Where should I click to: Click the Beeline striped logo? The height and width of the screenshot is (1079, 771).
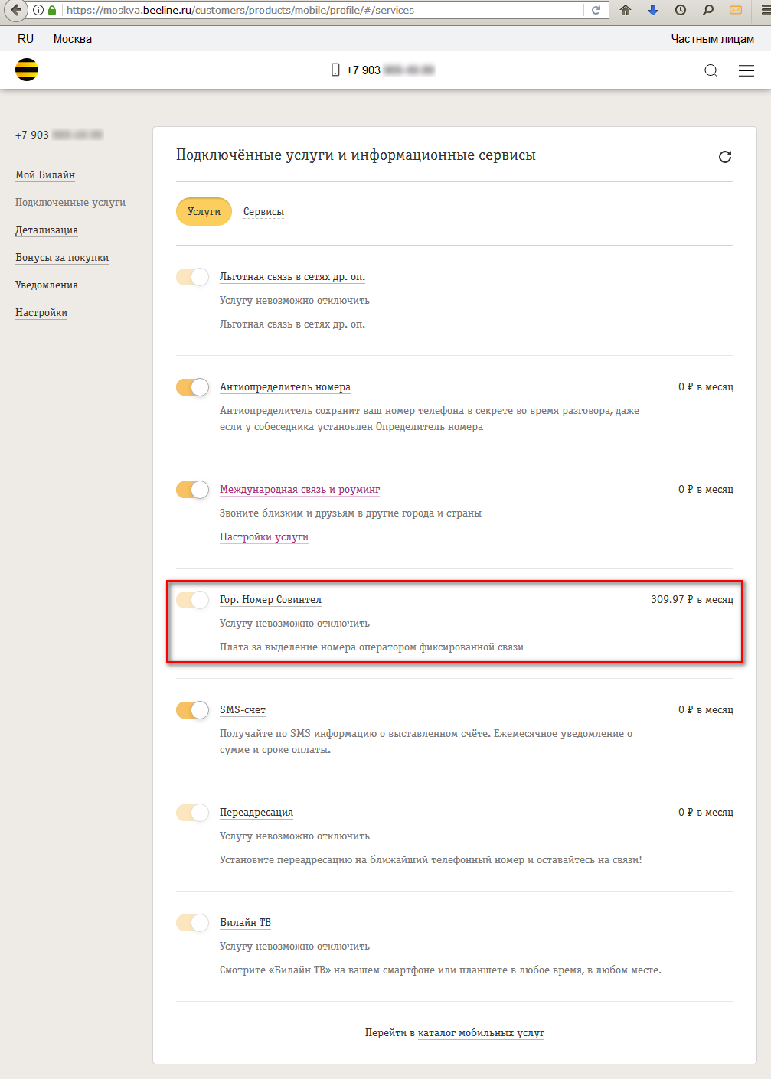27,70
